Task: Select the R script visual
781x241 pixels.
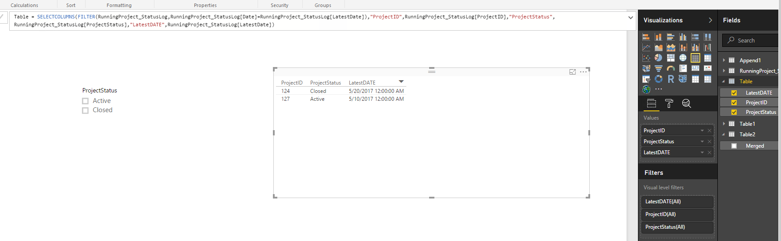Action: (671, 79)
